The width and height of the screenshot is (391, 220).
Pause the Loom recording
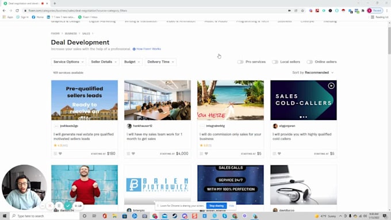coord(59,206)
